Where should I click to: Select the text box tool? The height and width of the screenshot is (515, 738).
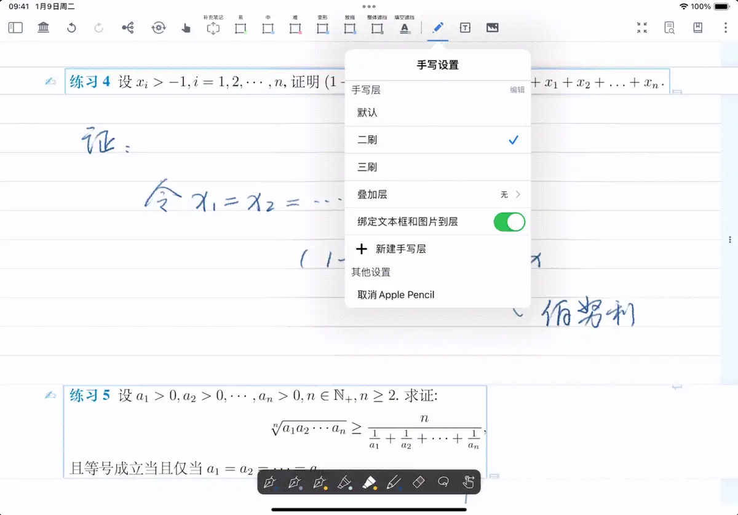466,28
